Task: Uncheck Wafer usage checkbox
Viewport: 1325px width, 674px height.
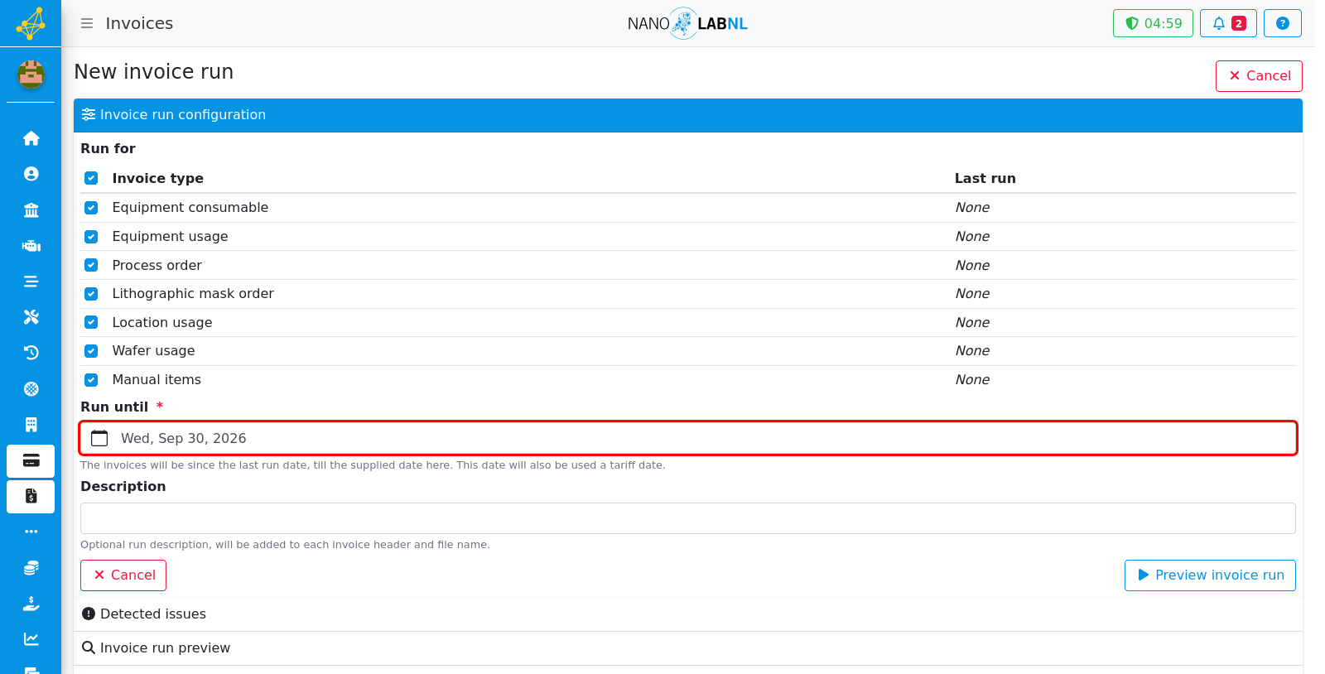Action: 91,351
